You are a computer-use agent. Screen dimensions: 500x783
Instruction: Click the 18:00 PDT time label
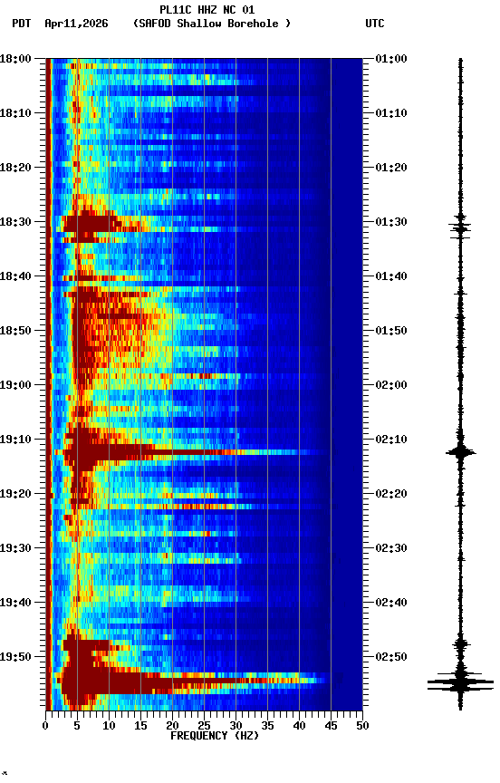coord(15,59)
